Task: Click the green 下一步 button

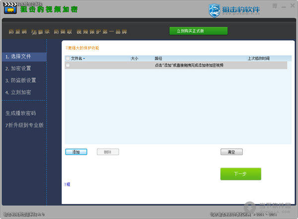Action: click(240, 174)
